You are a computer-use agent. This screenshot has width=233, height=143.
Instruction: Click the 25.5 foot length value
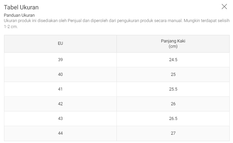[173, 89]
